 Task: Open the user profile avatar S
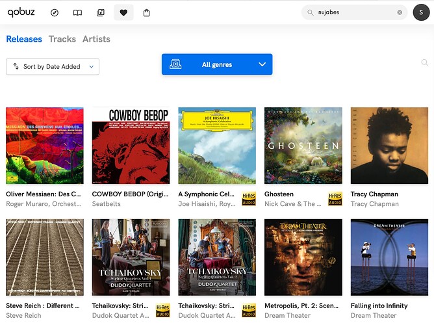click(421, 12)
